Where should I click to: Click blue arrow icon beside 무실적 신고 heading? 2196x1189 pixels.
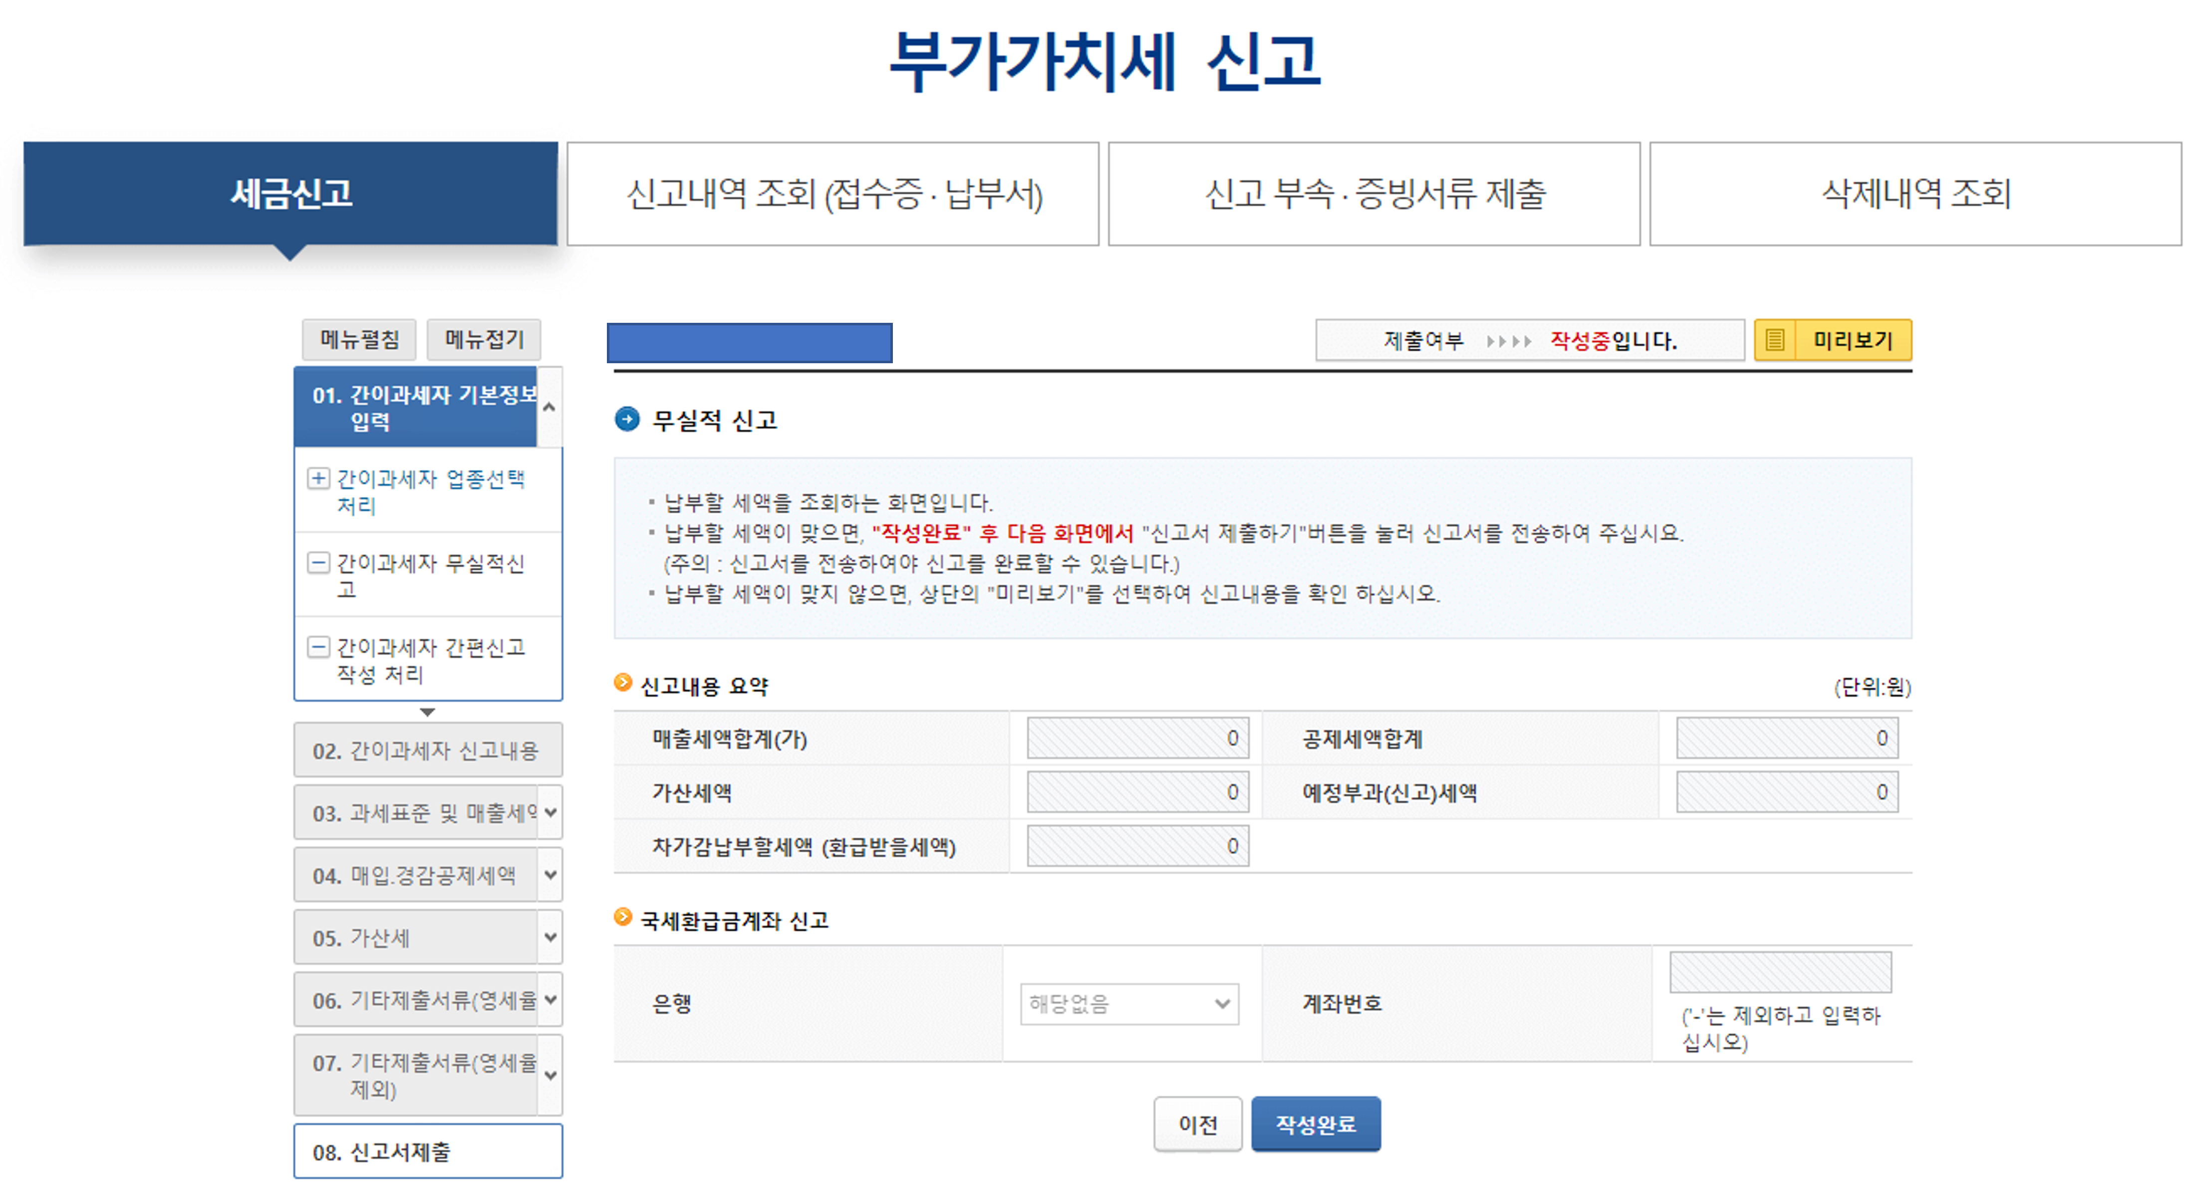[628, 419]
